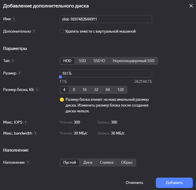This screenshot has width=196, height=190.
Task: Click the Макс. bandwidth question mark icon
Action: 35,133
